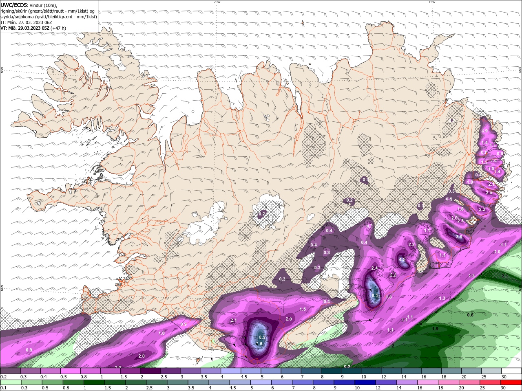Click the '15W' longitude label
This screenshot has width=522, height=391.
[x=432, y=2]
